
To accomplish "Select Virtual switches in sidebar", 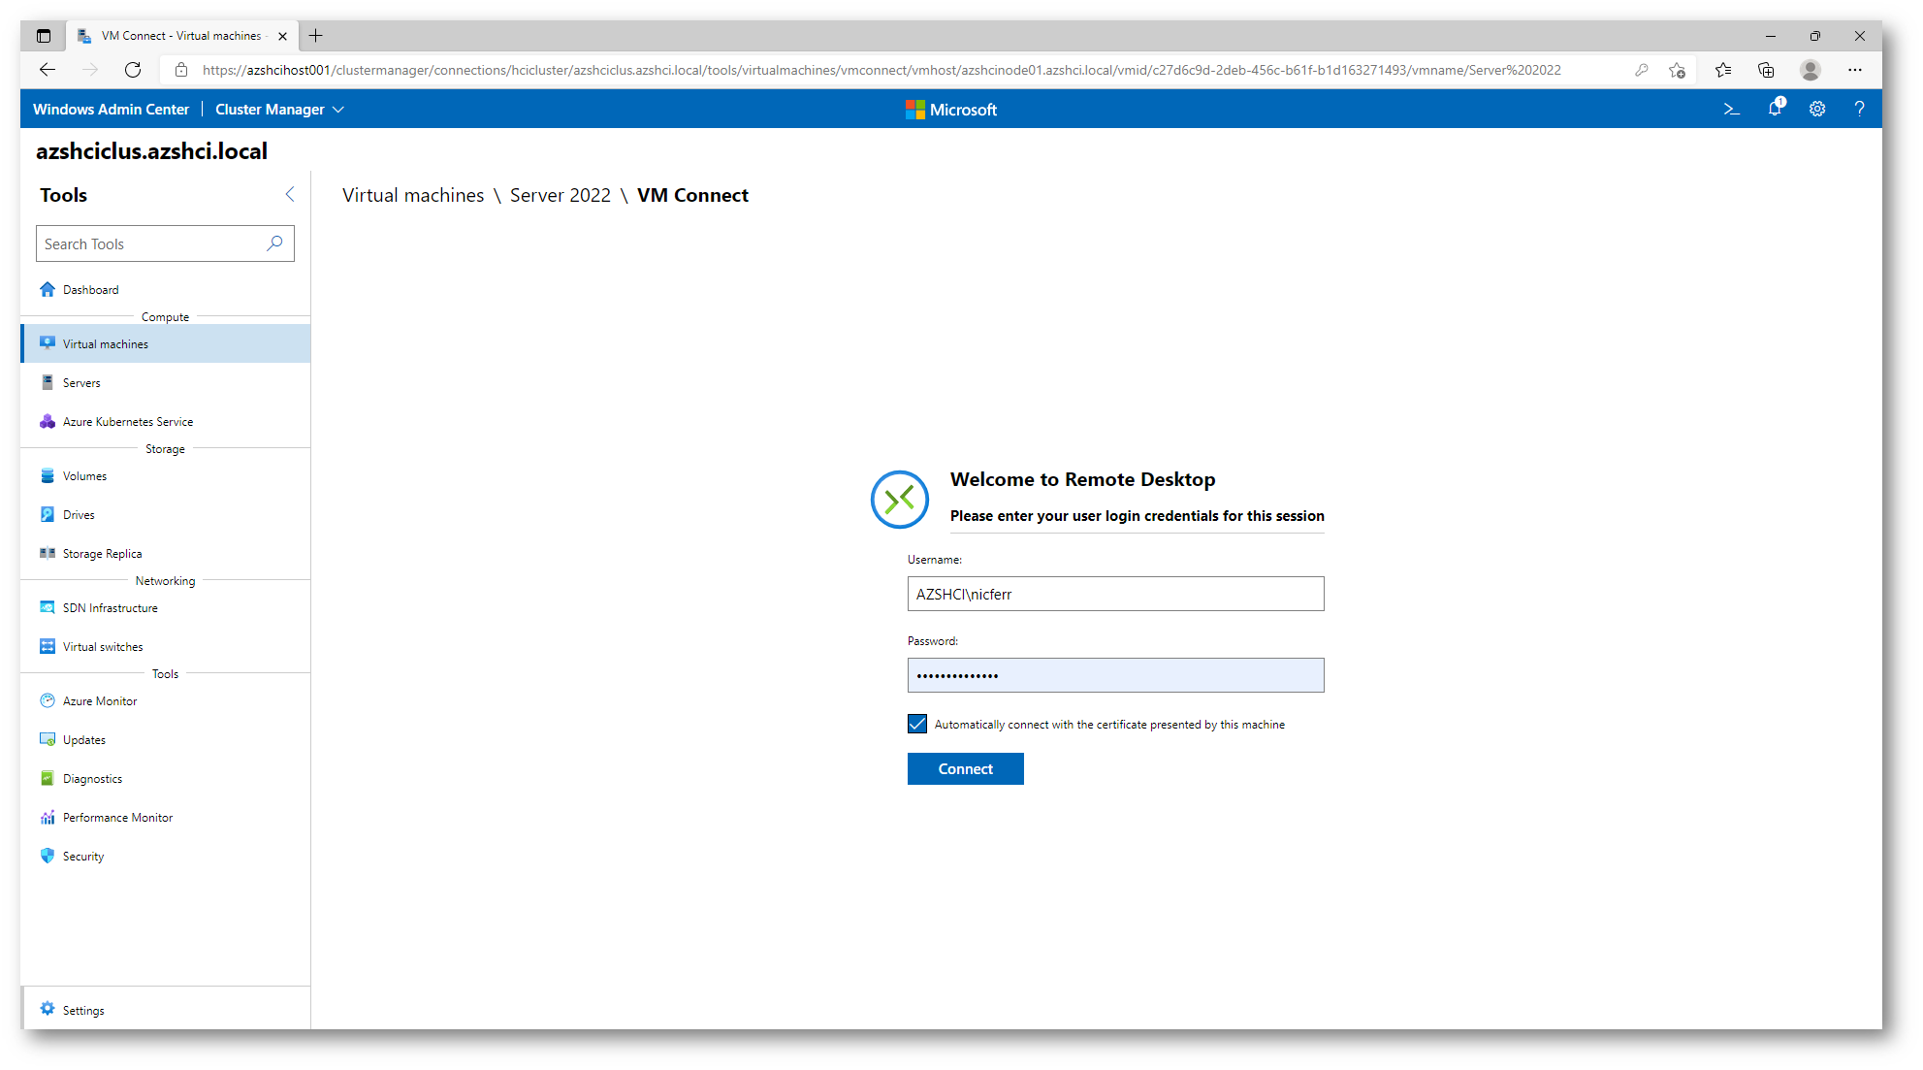I will click(x=102, y=647).
